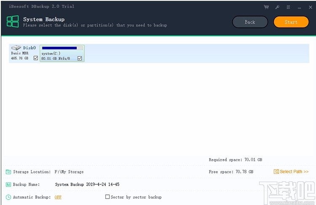
Task: Click the Backup Name image icon
Action: pos(8,184)
